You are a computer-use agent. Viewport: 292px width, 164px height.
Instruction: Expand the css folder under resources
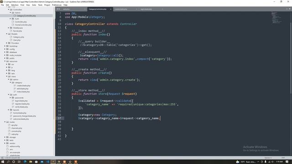7,64
